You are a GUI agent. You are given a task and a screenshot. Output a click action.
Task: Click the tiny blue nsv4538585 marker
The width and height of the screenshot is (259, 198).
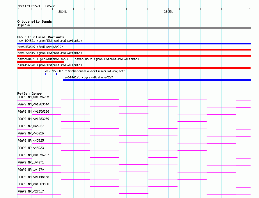[75, 62]
